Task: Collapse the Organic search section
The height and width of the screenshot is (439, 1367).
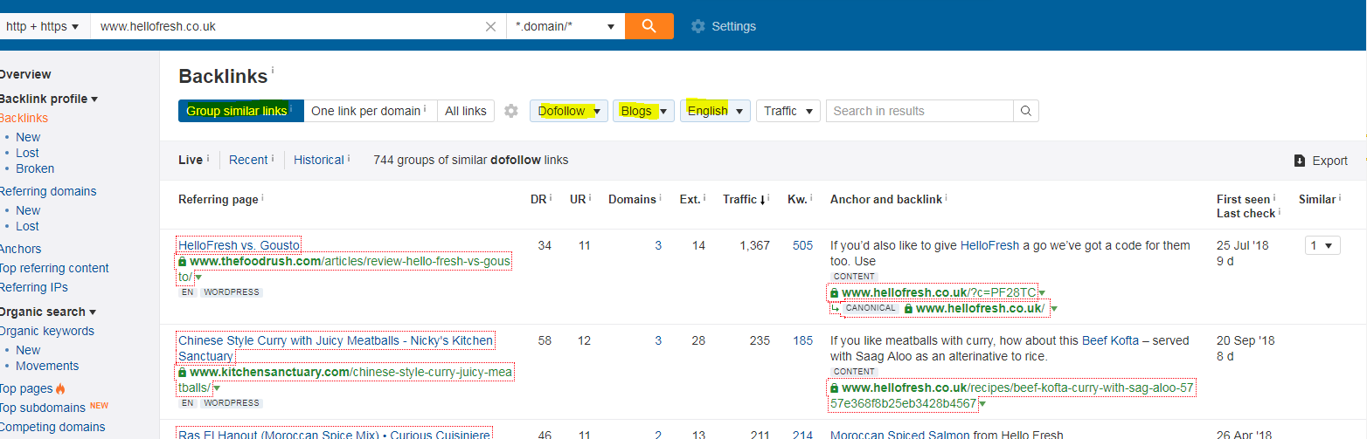Action: pos(48,312)
